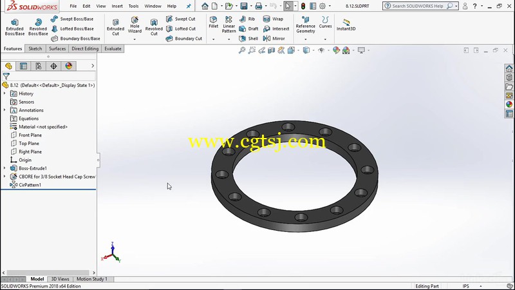This screenshot has width=515, height=290.
Task: Open DisplayManager tab icon
Action: click(69, 66)
